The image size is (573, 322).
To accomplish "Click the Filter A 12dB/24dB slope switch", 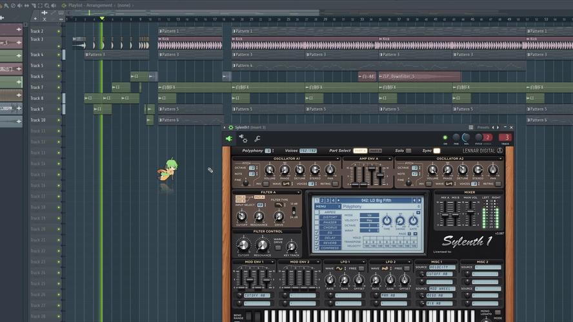I will pyautogui.click(x=294, y=211).
